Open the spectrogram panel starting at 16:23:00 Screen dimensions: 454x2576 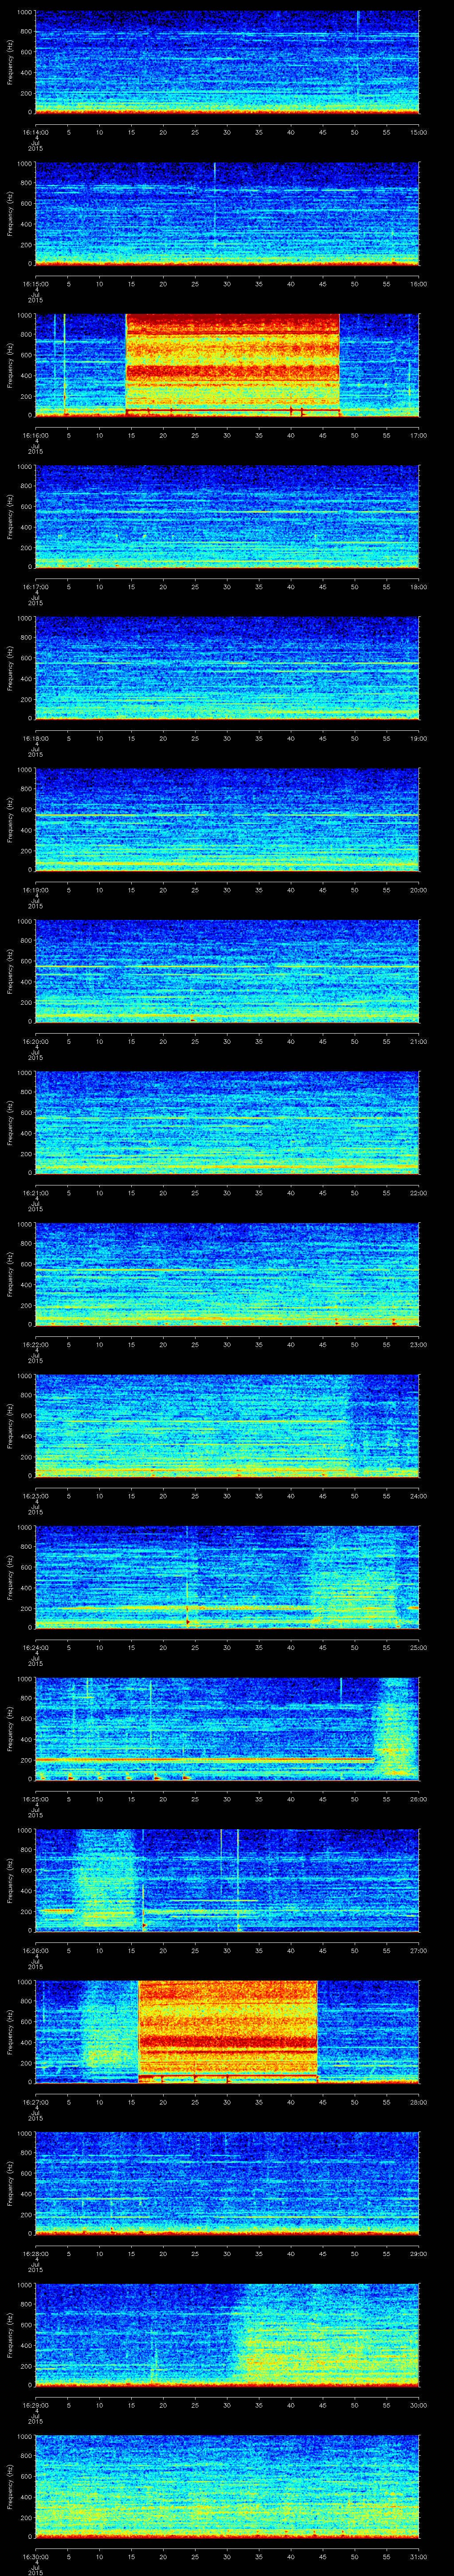pyautogui.click(x=227, y=1425)
